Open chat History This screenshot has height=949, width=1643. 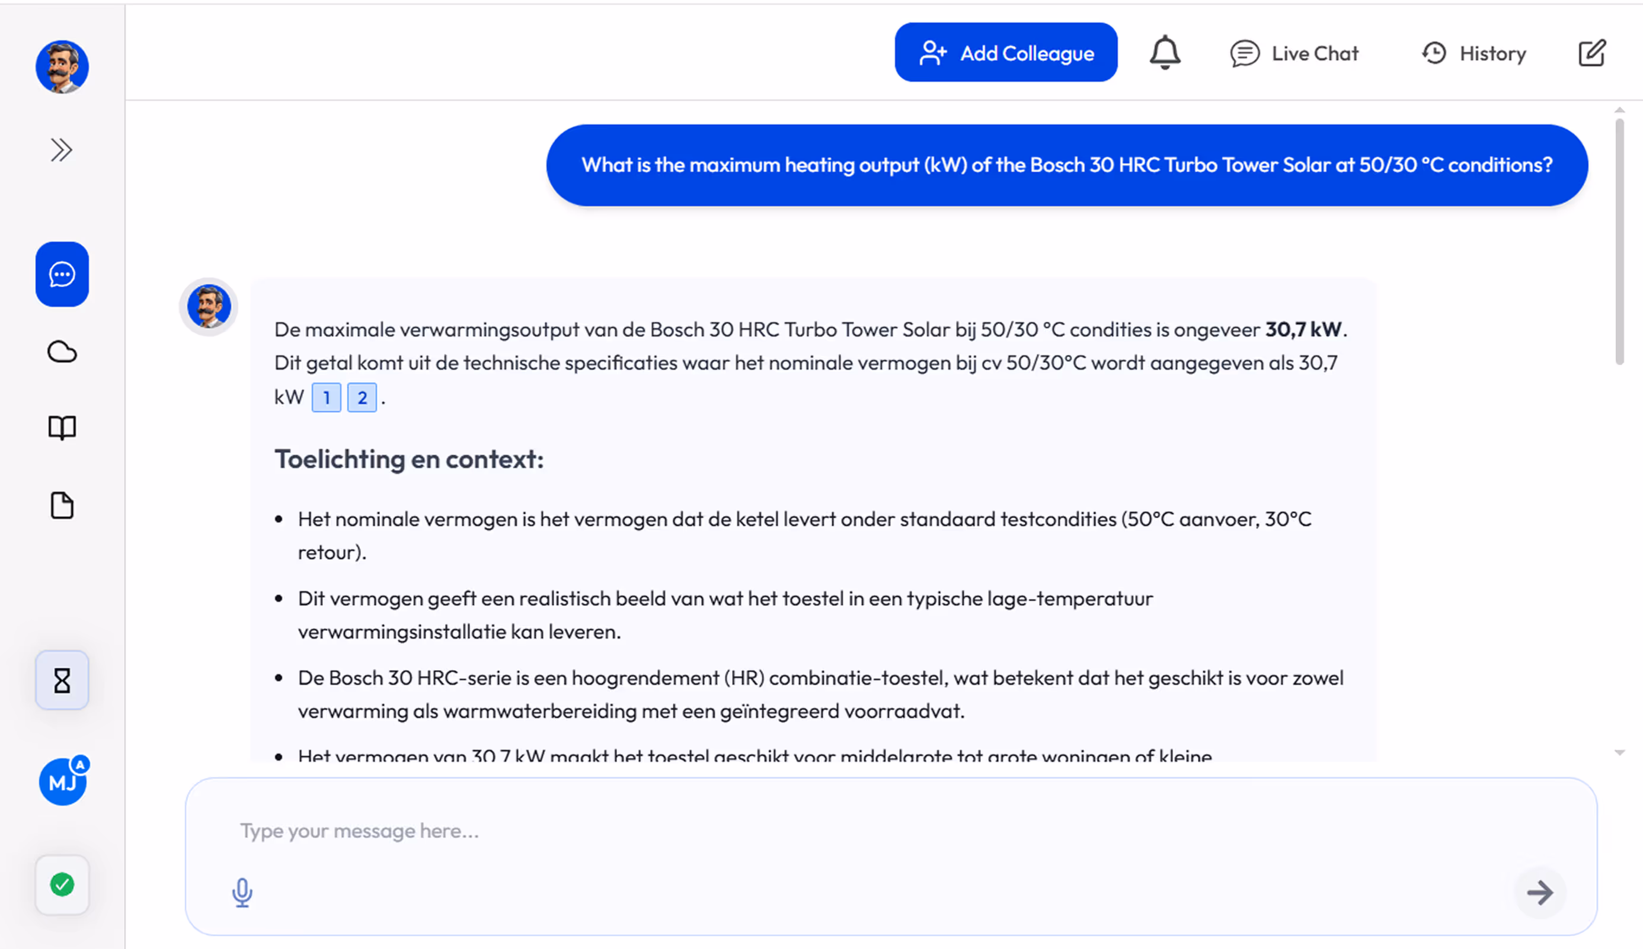tap(1473, 53)
